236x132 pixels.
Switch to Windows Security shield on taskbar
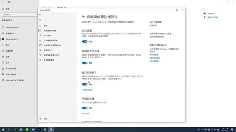tap(51, 129)
